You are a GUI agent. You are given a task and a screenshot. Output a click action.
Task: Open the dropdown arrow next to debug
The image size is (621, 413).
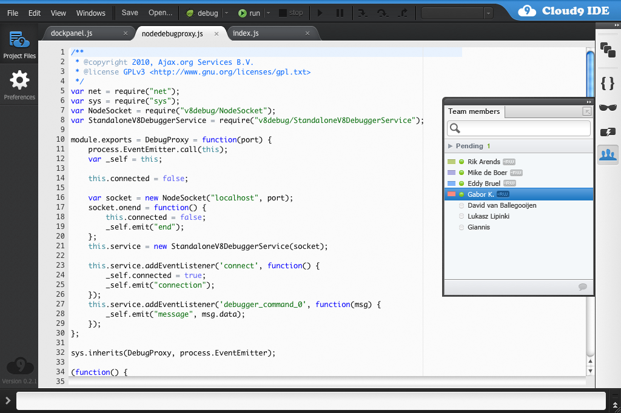[x=226, y=13]
